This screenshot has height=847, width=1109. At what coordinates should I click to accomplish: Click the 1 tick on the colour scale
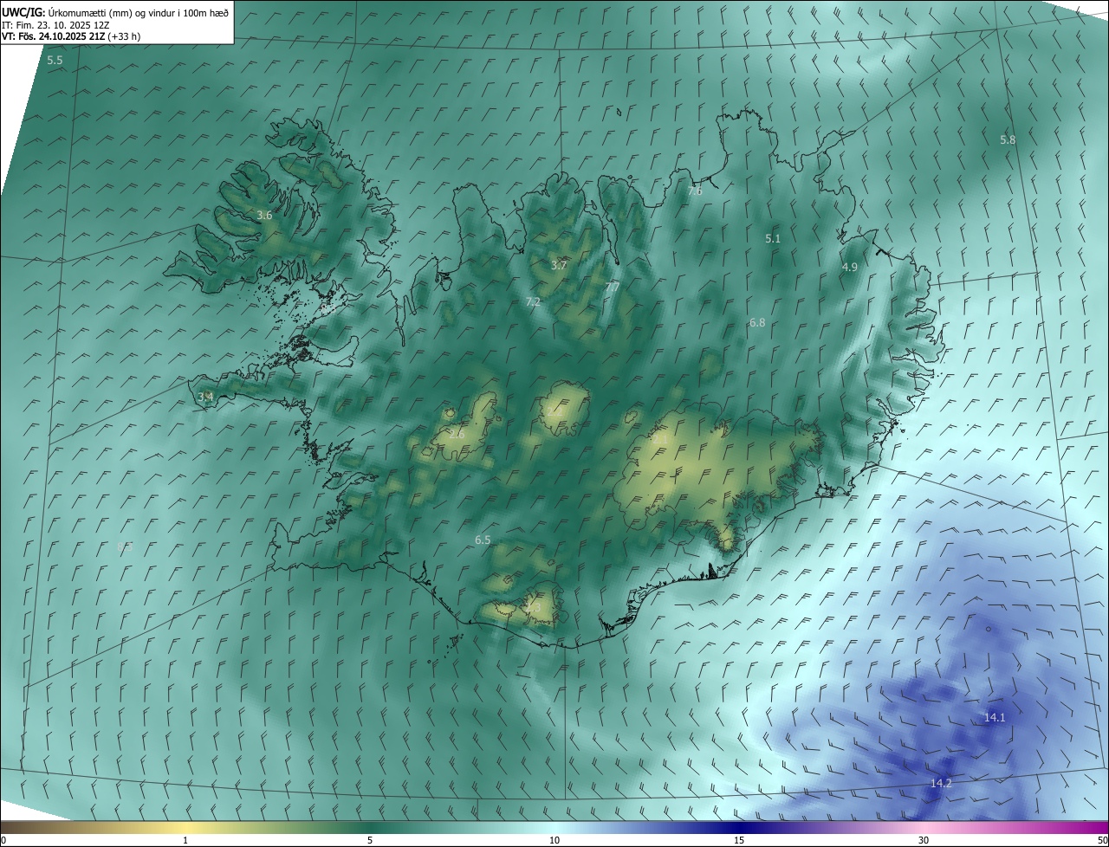point(185,840)
